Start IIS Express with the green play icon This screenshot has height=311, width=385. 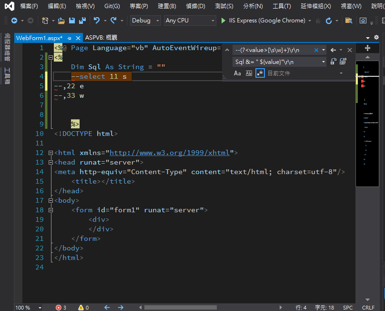(x=224, y=21)
